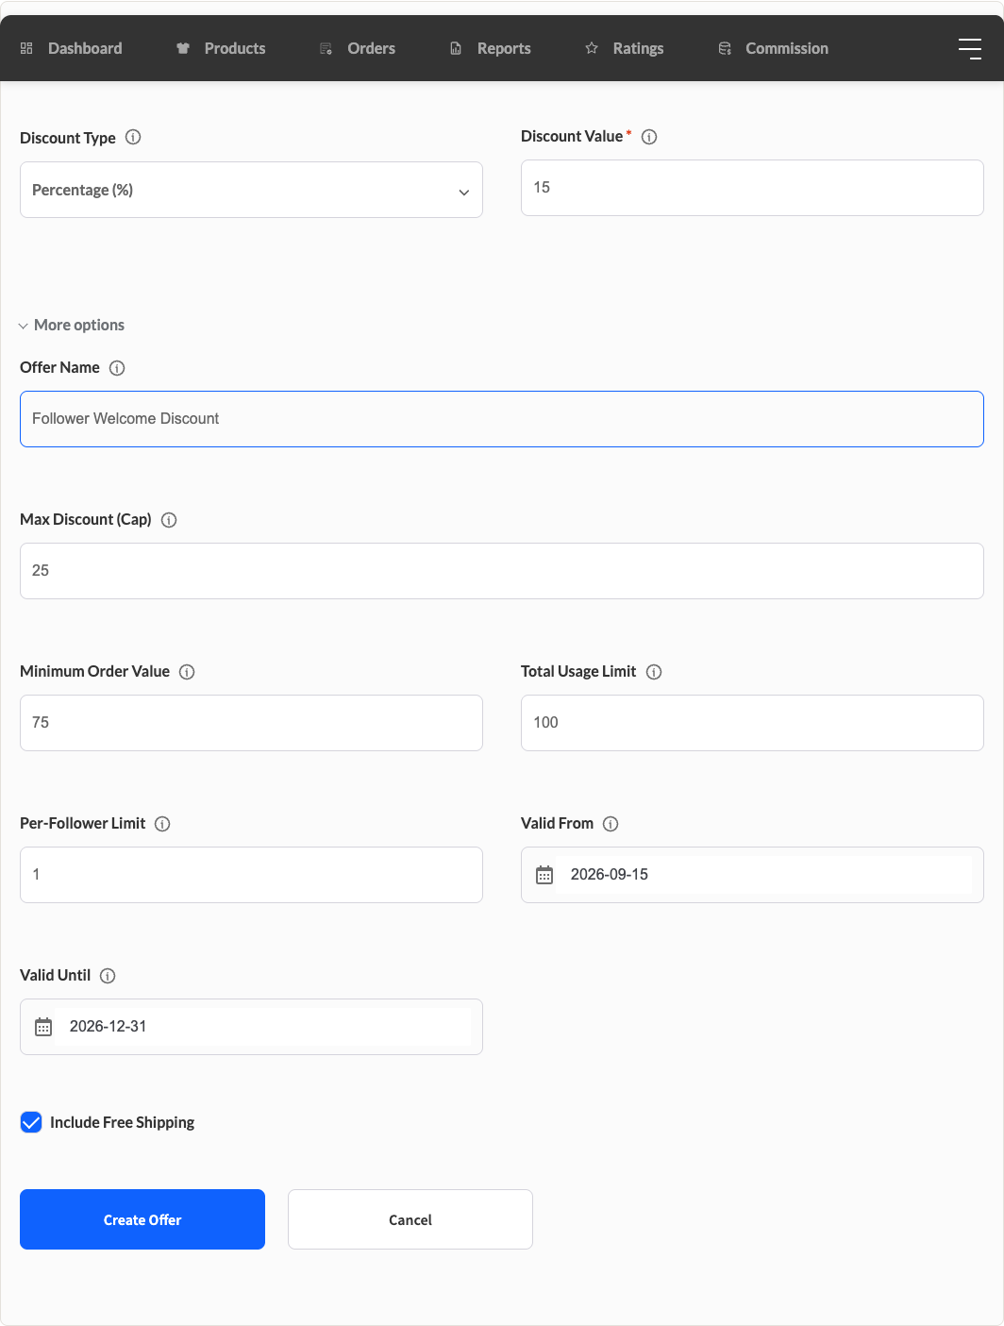Open calendar icon in Valid Until field
1004x1326 pixels.
[43, 1027]
